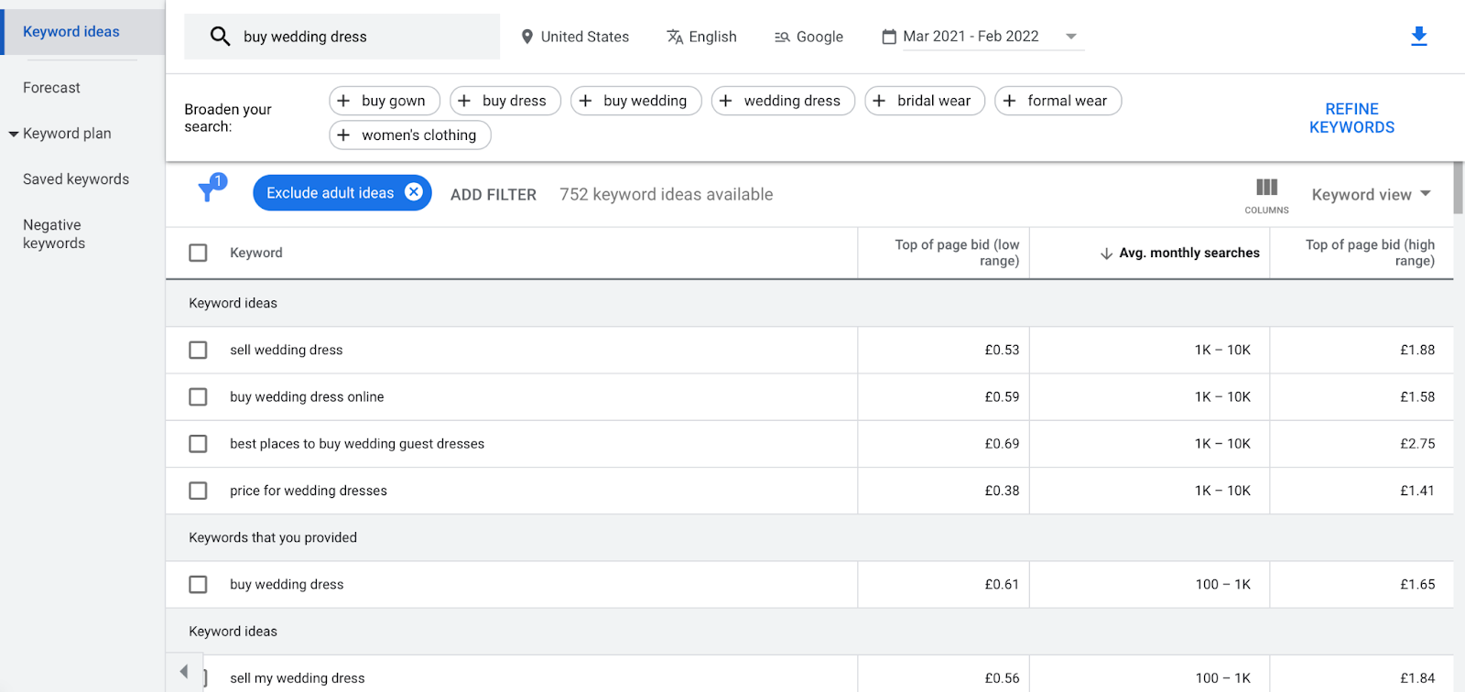The width and height of the screenshot is (1465, 692).
Task: Click the location pin United States
Action: pyautogui.click(x=527, y=37)
